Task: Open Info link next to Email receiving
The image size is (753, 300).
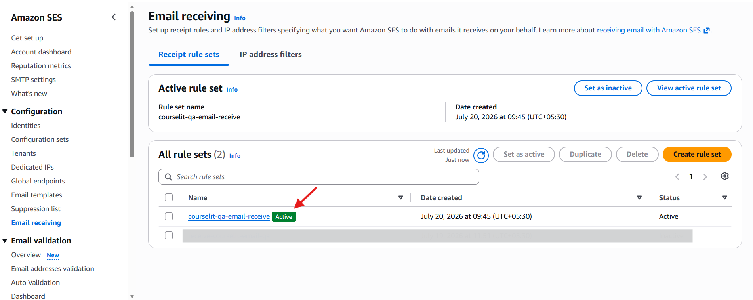Action: pos(240,18)
